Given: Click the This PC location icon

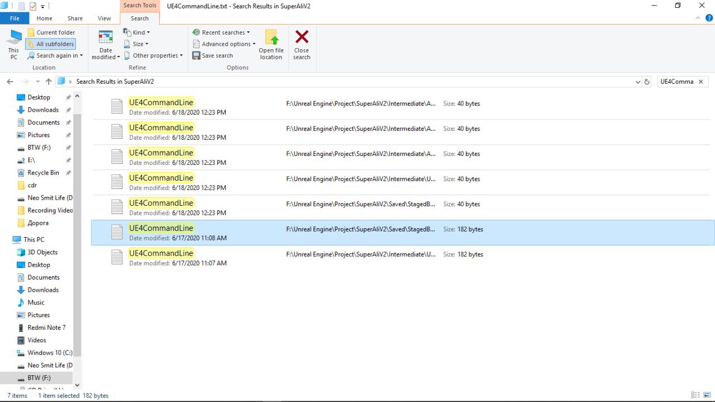Looking at the screenshot, I should (x=13, y=45).
